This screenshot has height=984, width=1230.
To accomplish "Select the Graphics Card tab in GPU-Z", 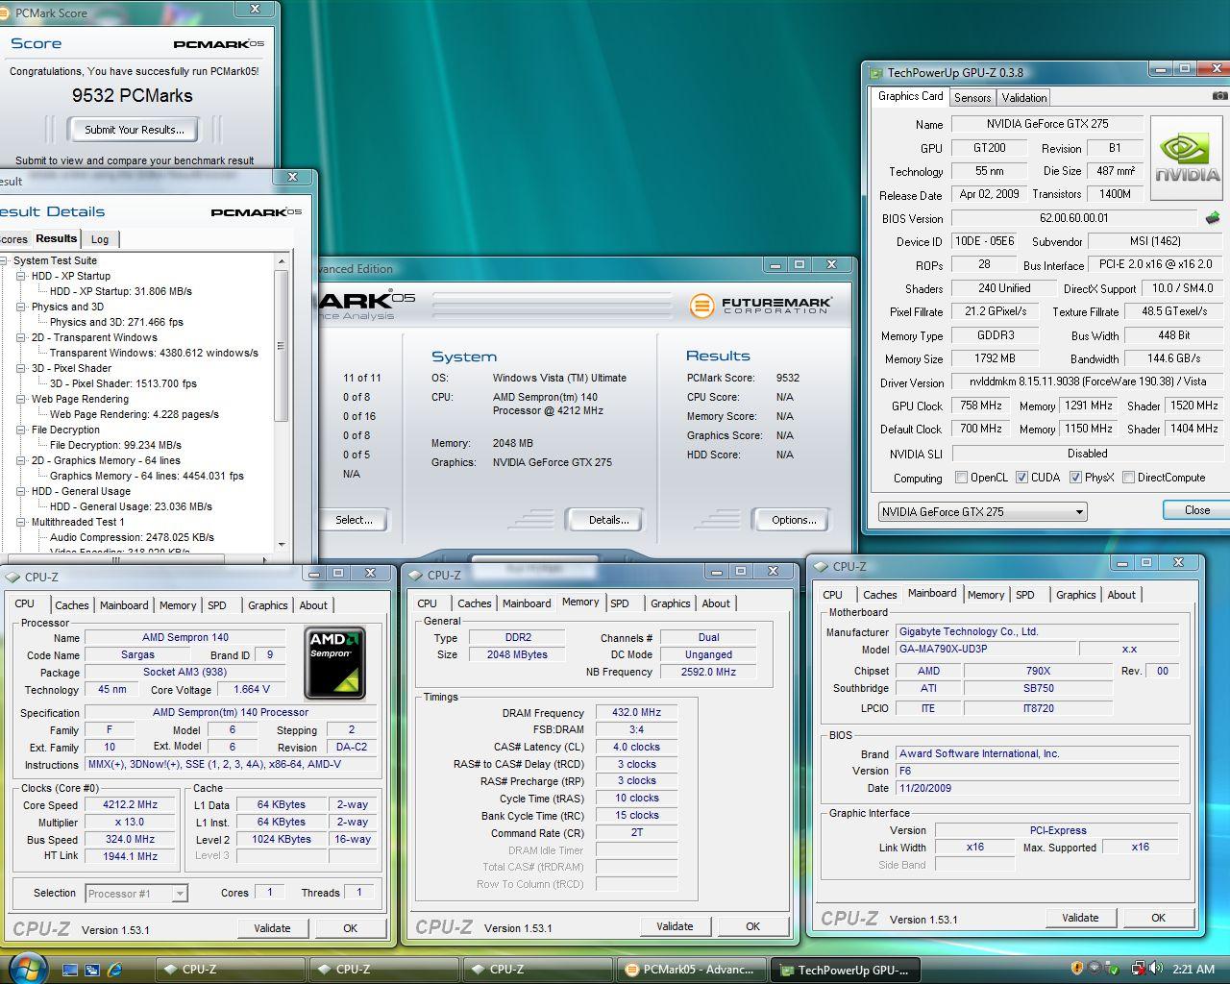I will point(910,96).
